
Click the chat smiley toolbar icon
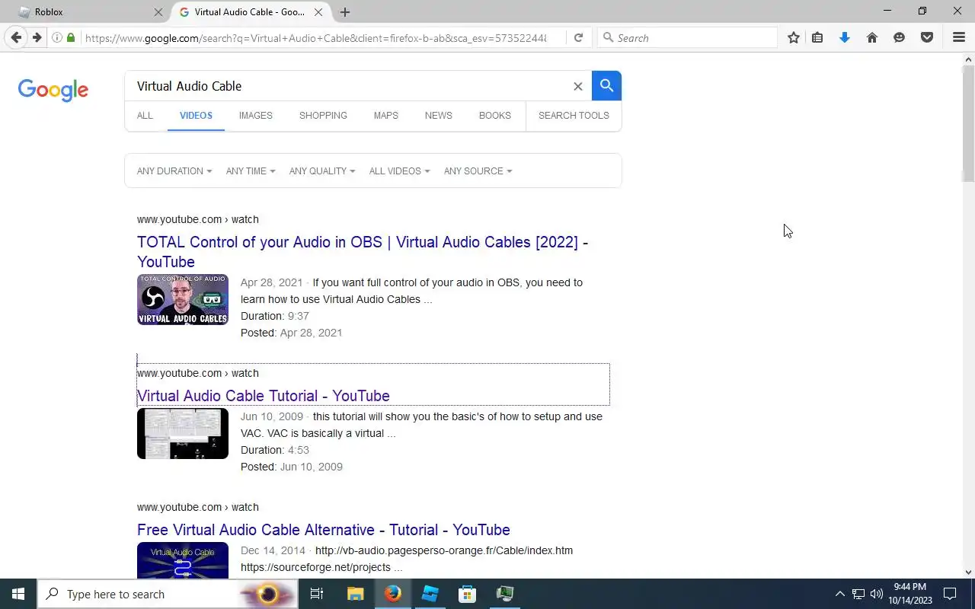[x=900, y=37]
